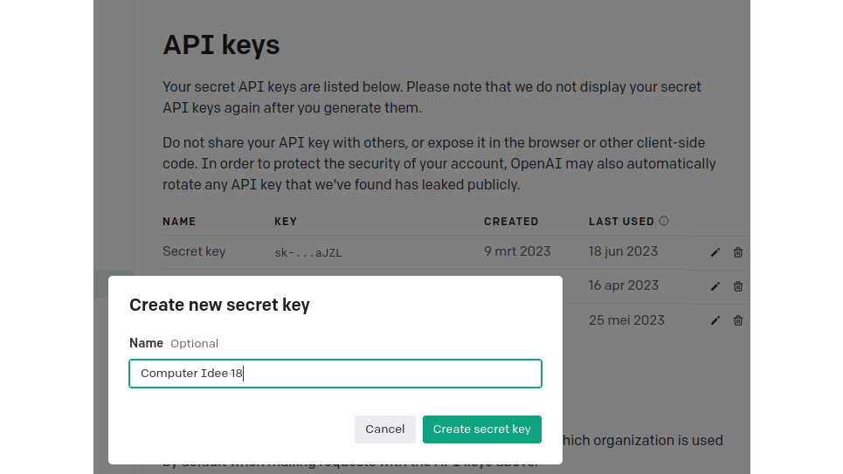
Task: Edit the key last used 16 apr 2023
Action: click(715, 286)
